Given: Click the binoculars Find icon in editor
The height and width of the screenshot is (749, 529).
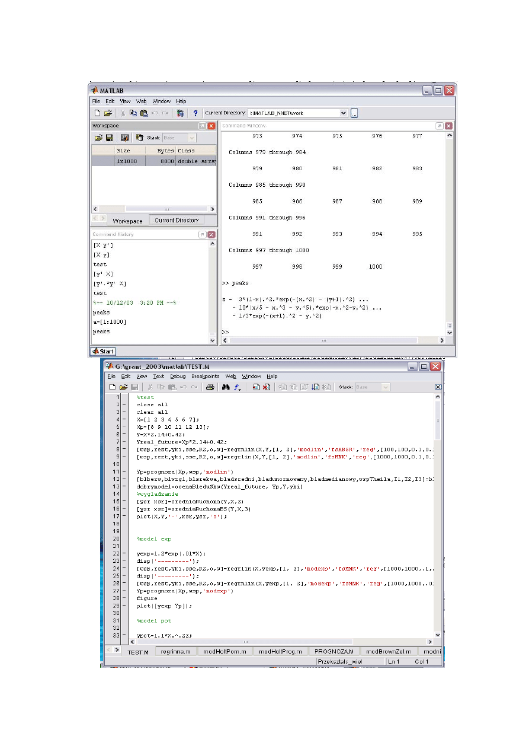Looking at the screenshot, I should click(x=226, y=387).
